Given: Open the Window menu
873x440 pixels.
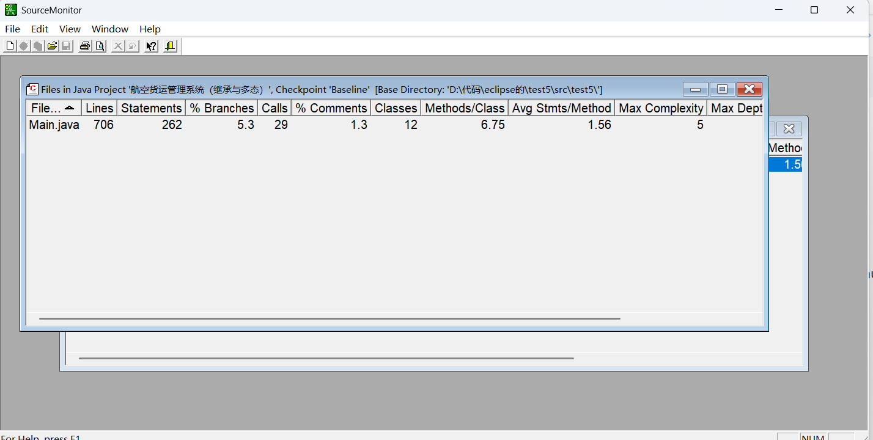Looking at the screenshot, I should [110, 29].
